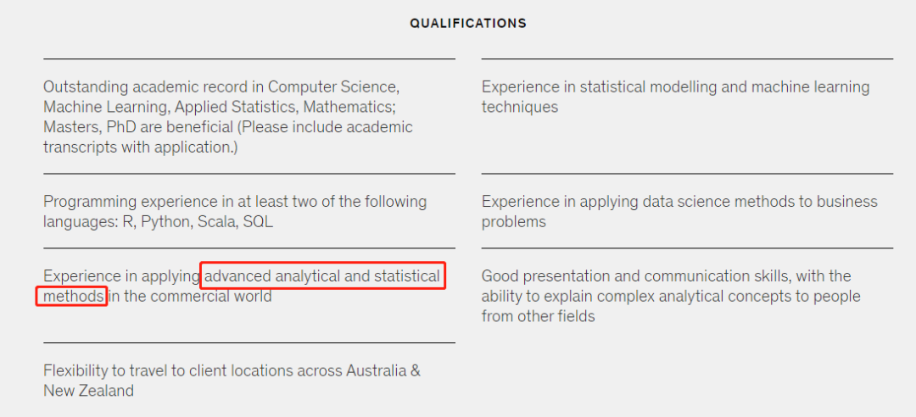Viewport: 916px width, 417px height.
Task: Click the QUALIFICATIONS heading
Action: click(x=468, y=24)
